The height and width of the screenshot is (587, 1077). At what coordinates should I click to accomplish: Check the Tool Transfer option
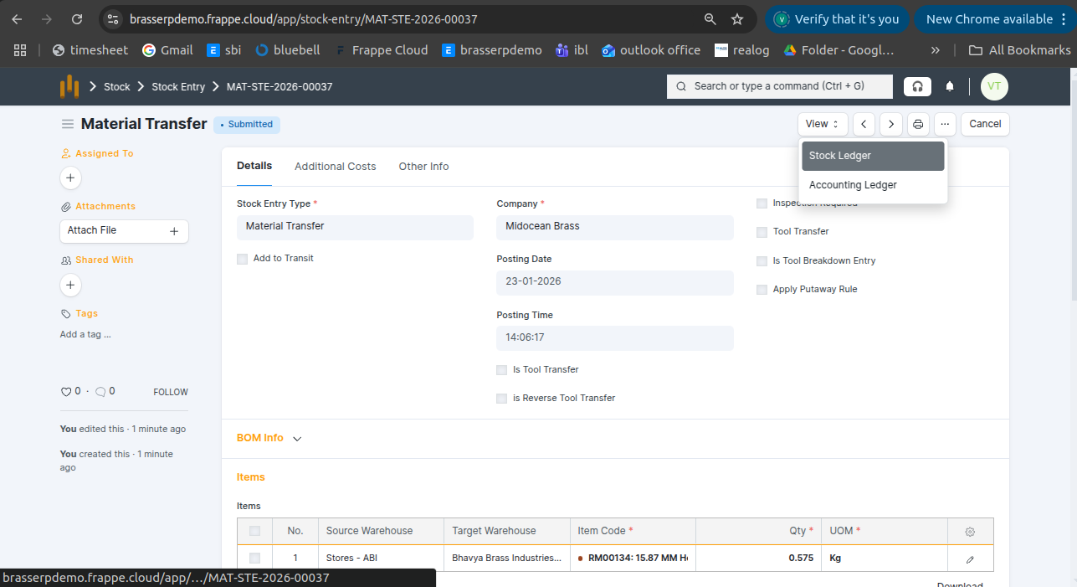pyautogui.click(x=762, y=232)
